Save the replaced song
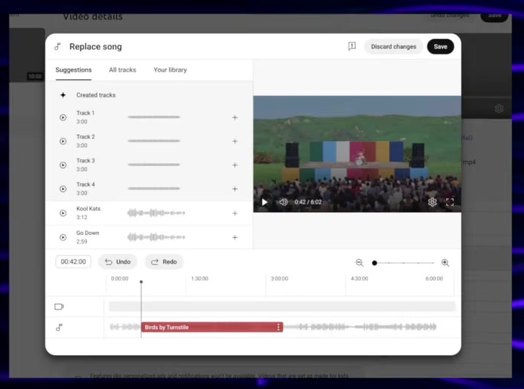524x389 pixels. [441, 47]
